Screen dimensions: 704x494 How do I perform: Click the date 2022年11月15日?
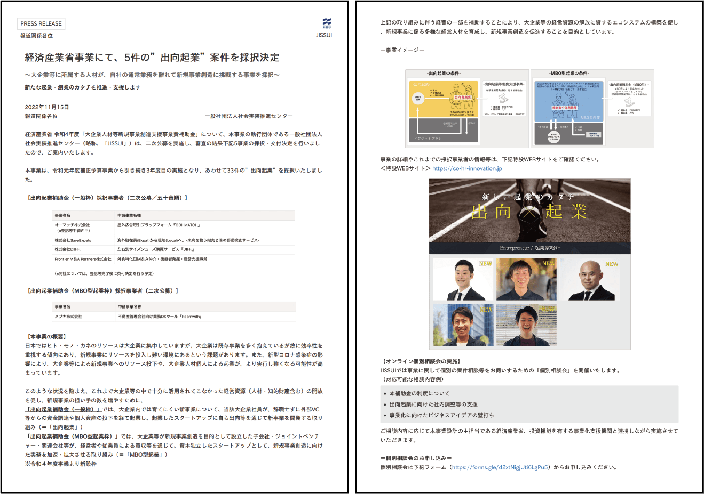pyautogui.click(x=47, y=107)
